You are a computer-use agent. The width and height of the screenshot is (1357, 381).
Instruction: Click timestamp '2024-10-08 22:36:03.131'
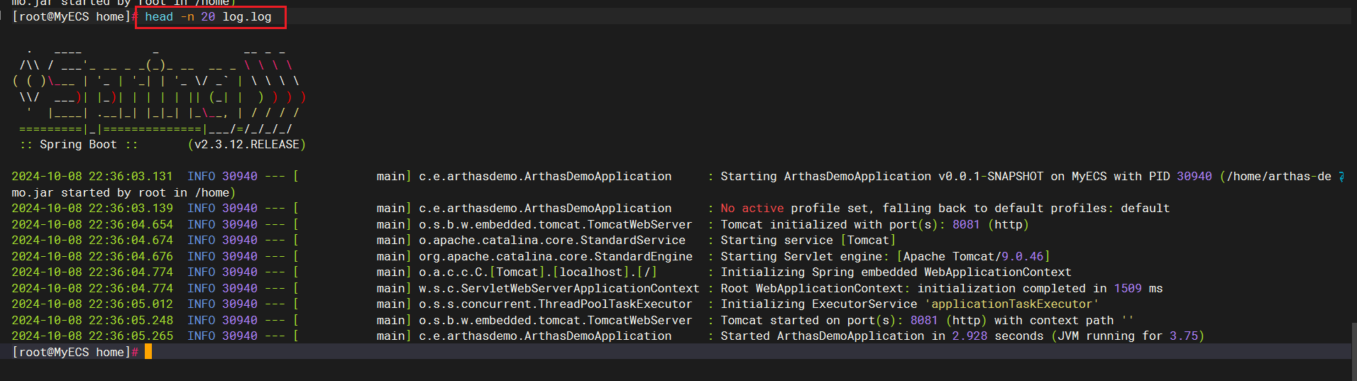tap(92, 177)
